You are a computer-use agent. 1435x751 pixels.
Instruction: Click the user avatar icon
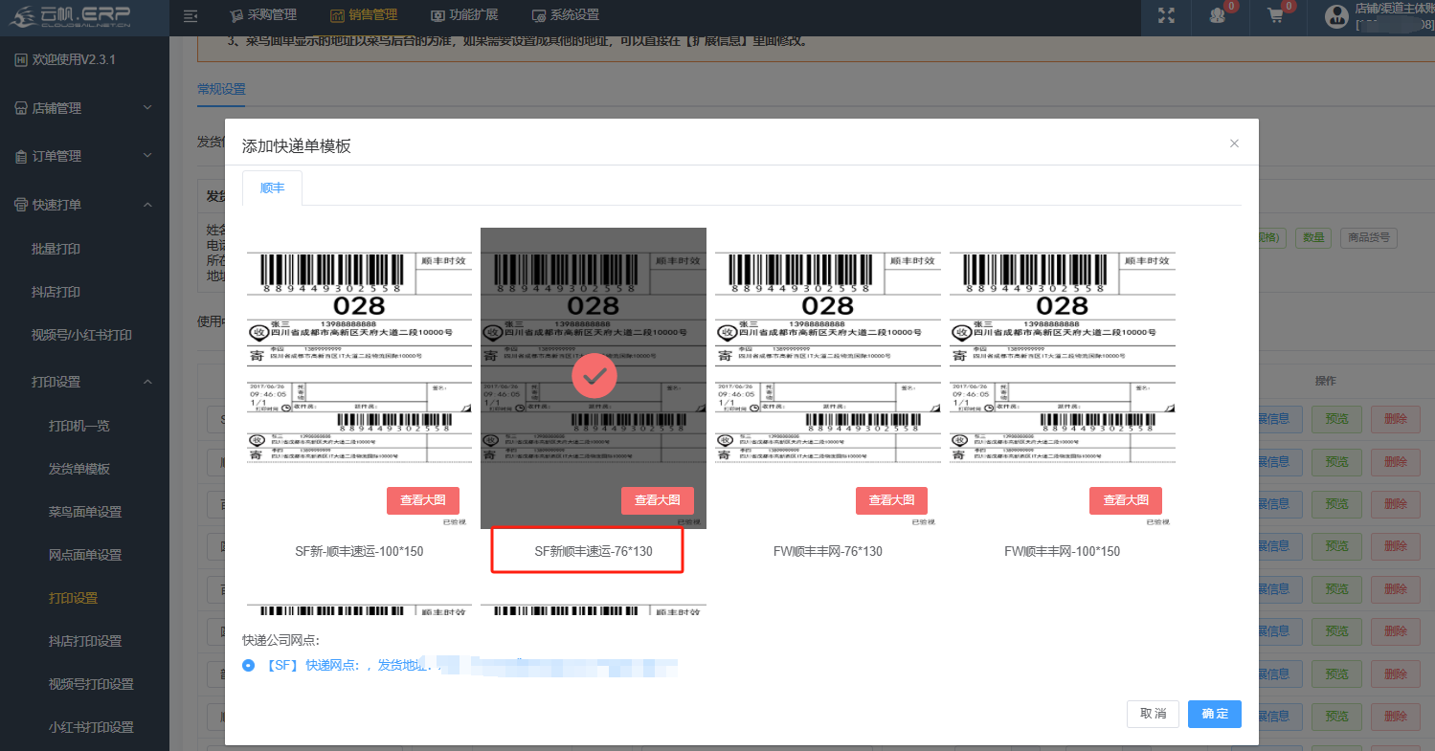(x=1335, y=15)
